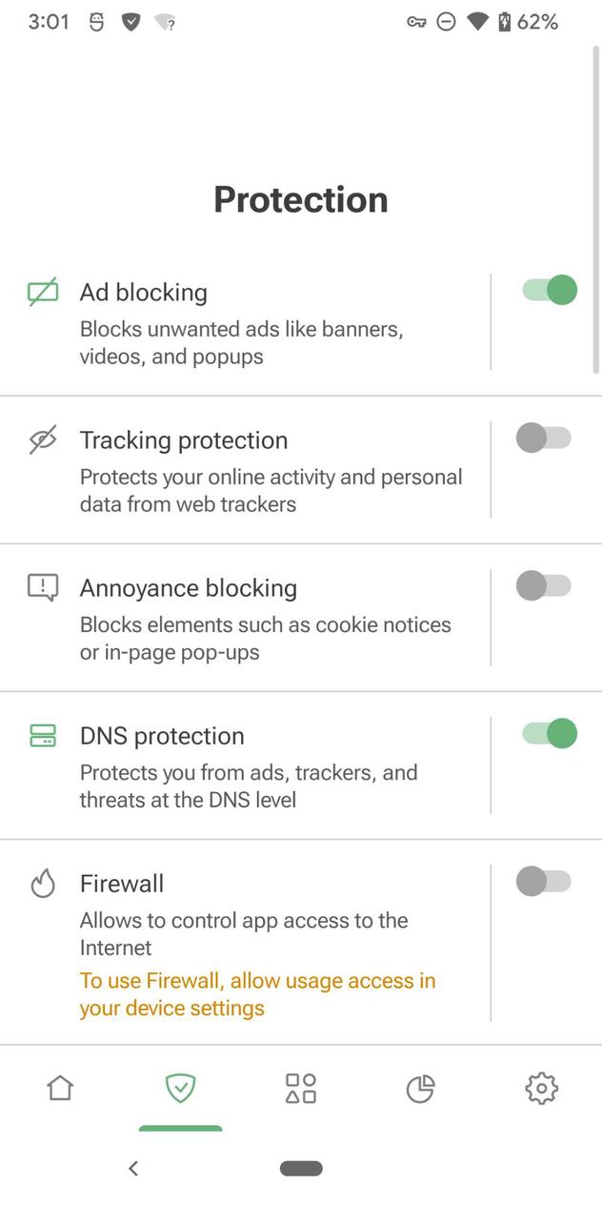
Task: Open the Home tab in bottom navigation
Action: [59, 1088]
